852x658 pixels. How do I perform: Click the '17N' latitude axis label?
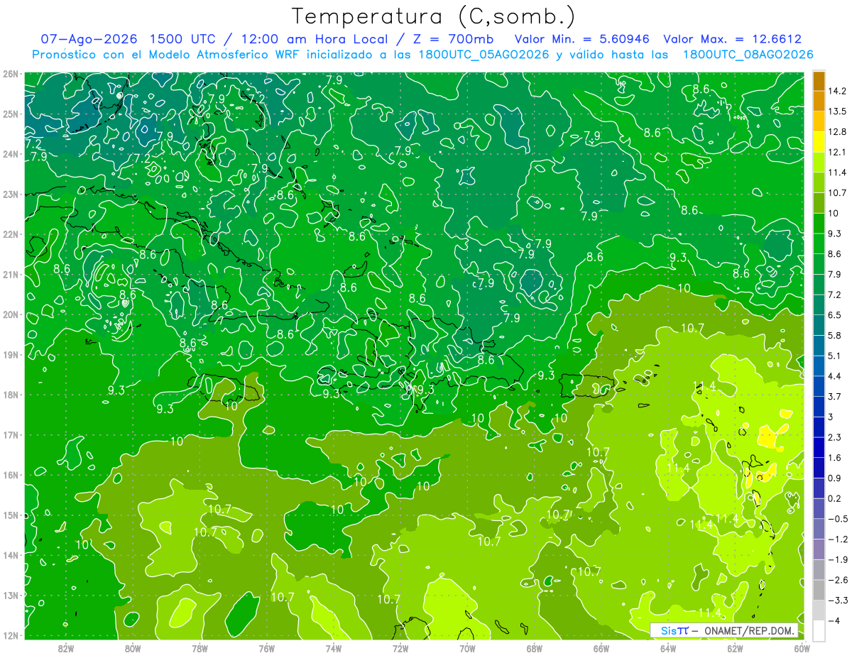click(x=10, y=435)
